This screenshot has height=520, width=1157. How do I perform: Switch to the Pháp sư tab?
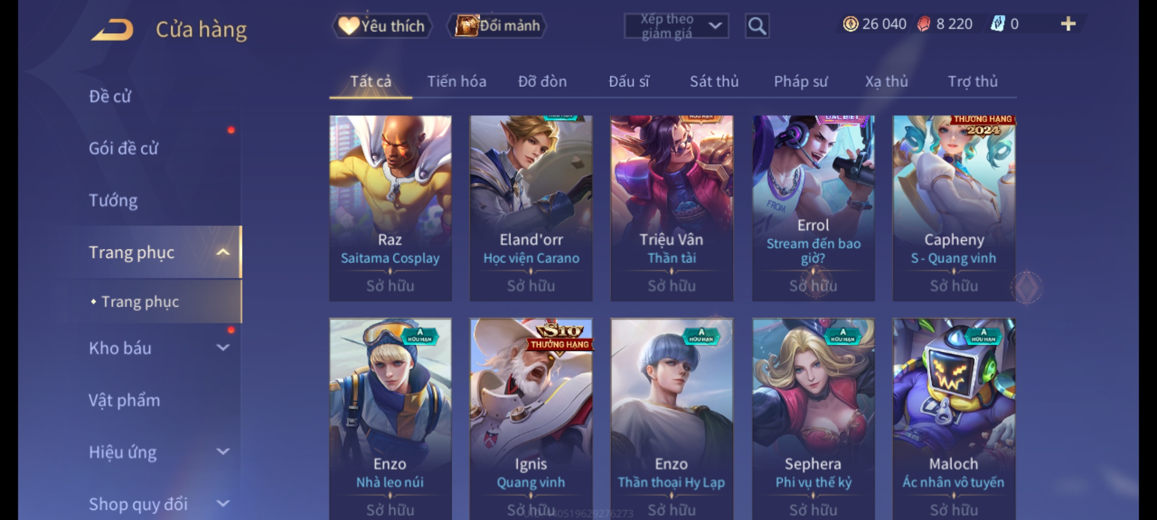[x=801, y=81]
